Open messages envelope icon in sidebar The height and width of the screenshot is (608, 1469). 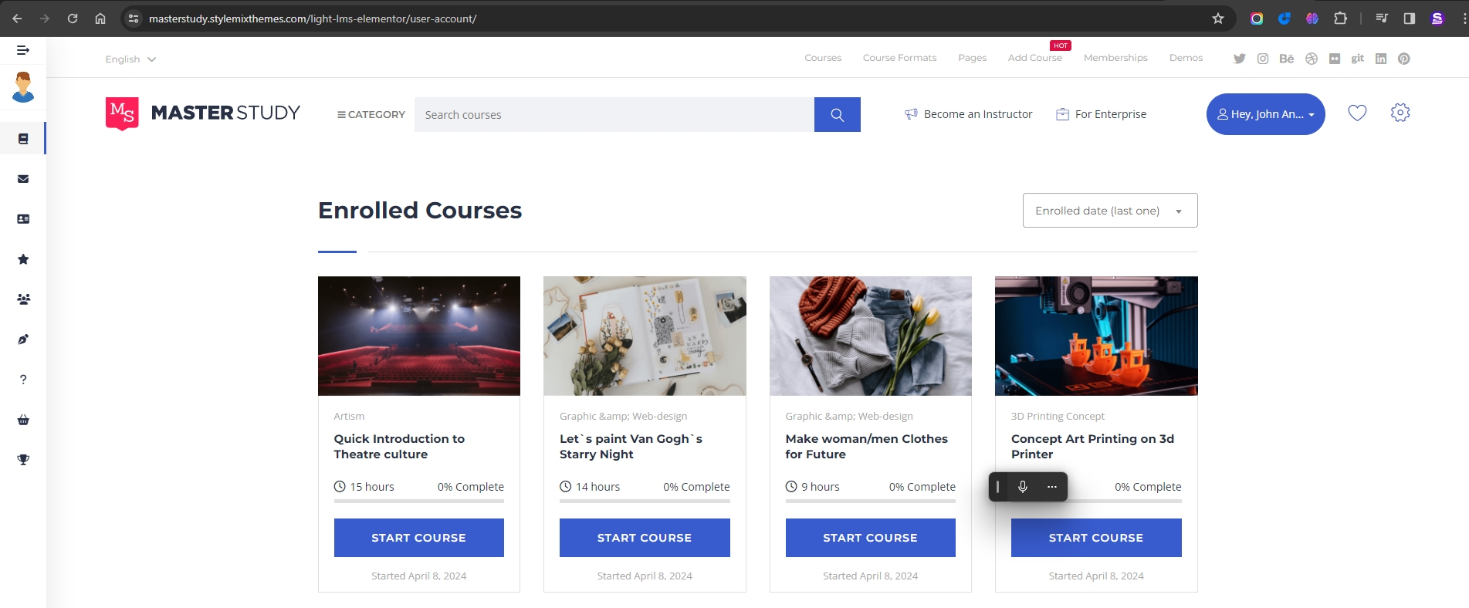tap(23, 179)
